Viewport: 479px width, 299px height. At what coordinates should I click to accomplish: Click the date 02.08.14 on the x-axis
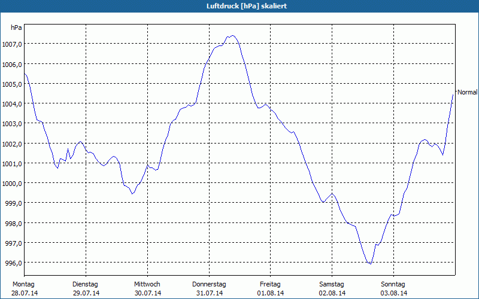(331, 293)
